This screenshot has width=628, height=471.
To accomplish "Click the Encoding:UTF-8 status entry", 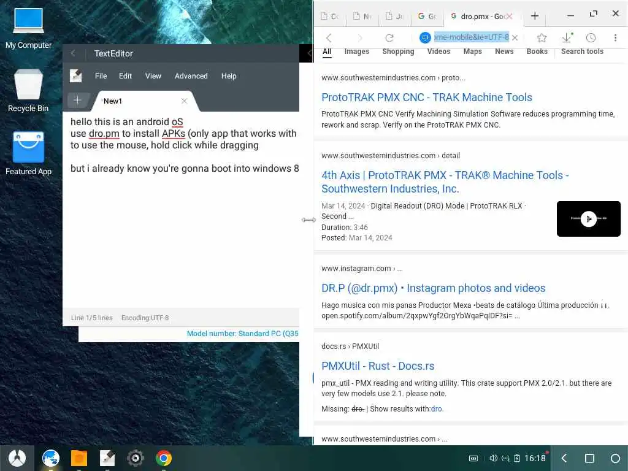I will [x=145, y=318].
